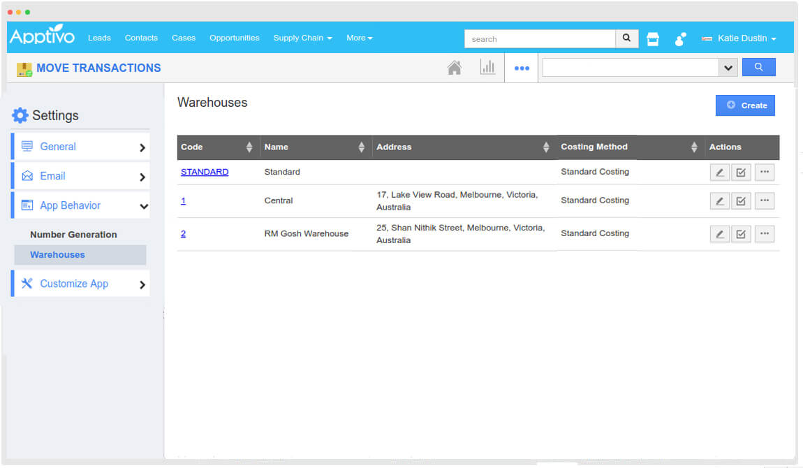
Task: Open the app store icon in header
Action: [x=653, y=39]
